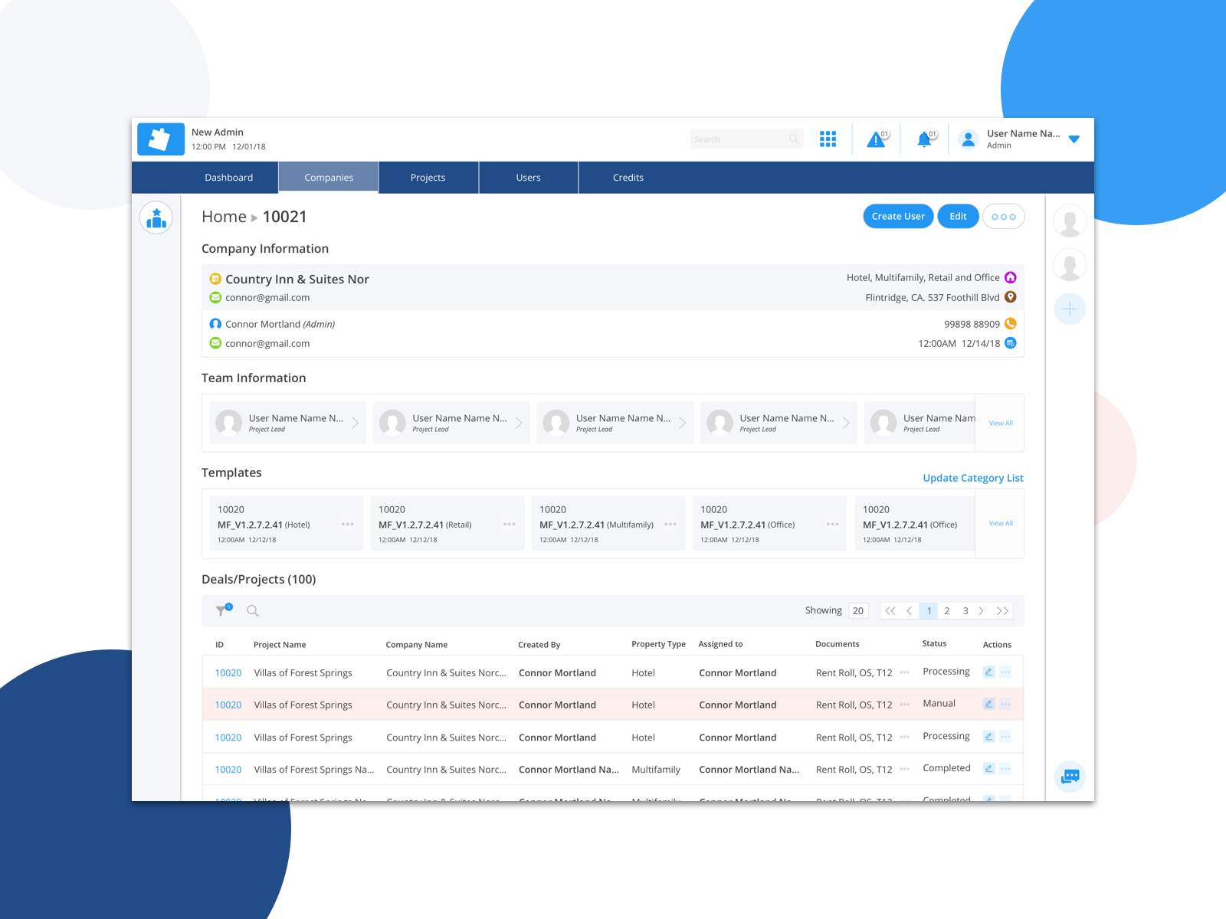Image resolution: width=1226 pixels, height=919 pixels.
Task: Sort by Project Name column header
Action: click(x=280, y=645)
